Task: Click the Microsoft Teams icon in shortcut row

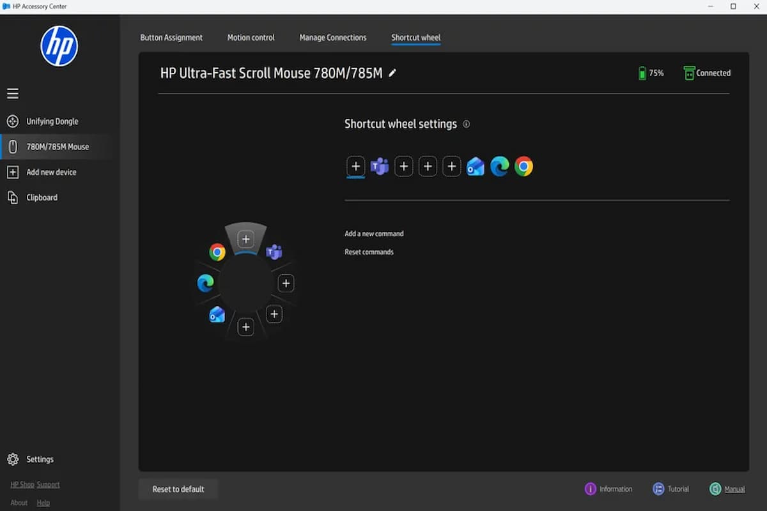Action: (380, 167)
